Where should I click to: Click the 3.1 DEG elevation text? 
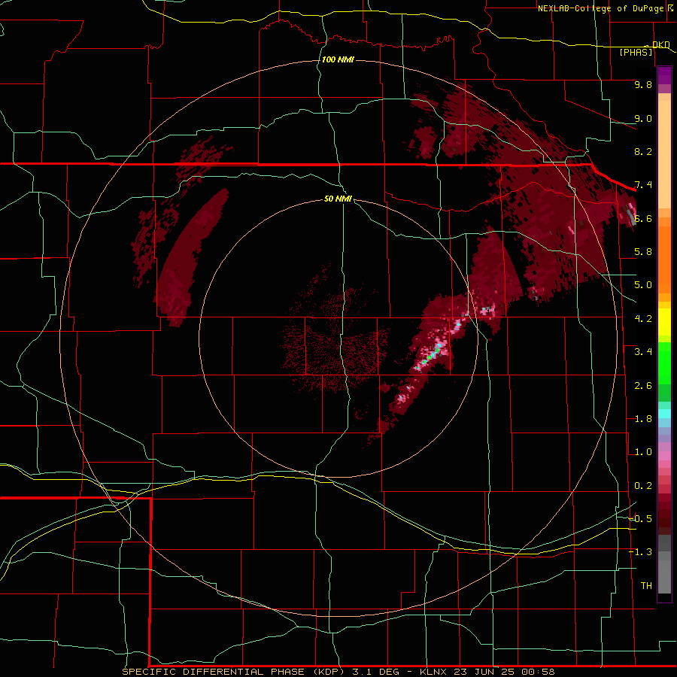click(x=375, y=672)
